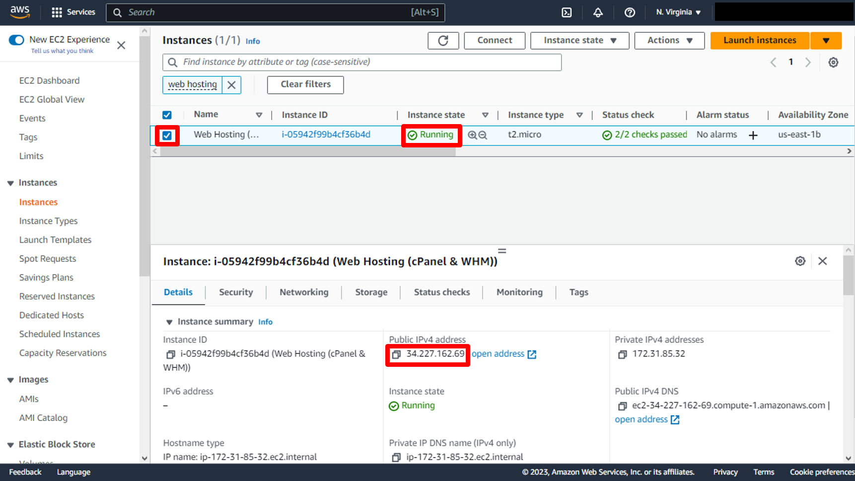This screenshot has width=855, height=481.
Task: Open the Services grid menu
Action: click(73, 12)
